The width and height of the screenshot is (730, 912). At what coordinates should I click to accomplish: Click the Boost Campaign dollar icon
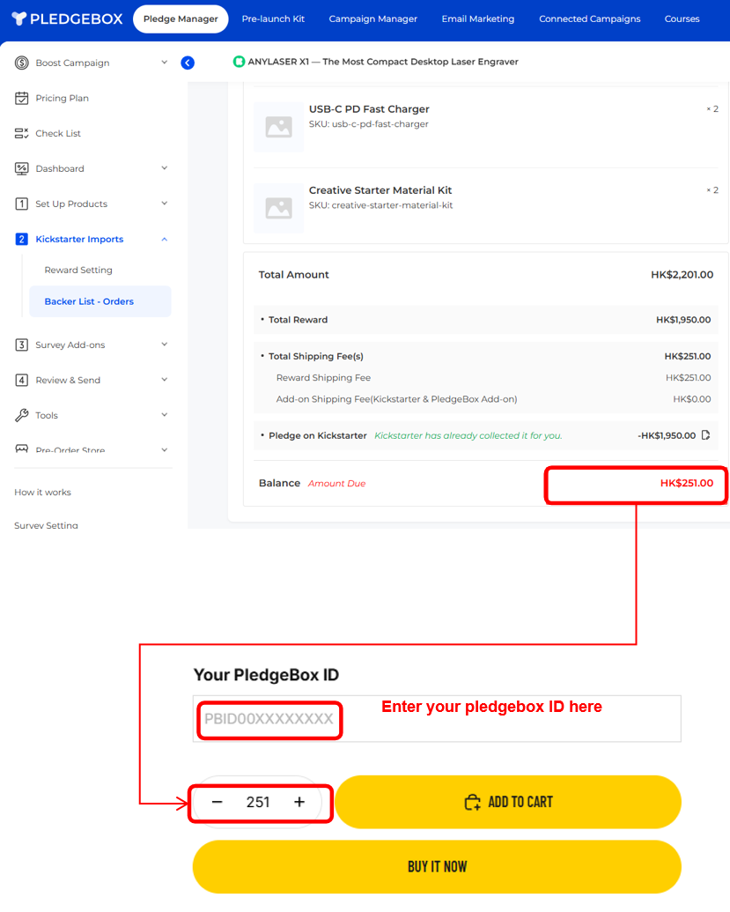pyautogui.click(x=21, y=63)
